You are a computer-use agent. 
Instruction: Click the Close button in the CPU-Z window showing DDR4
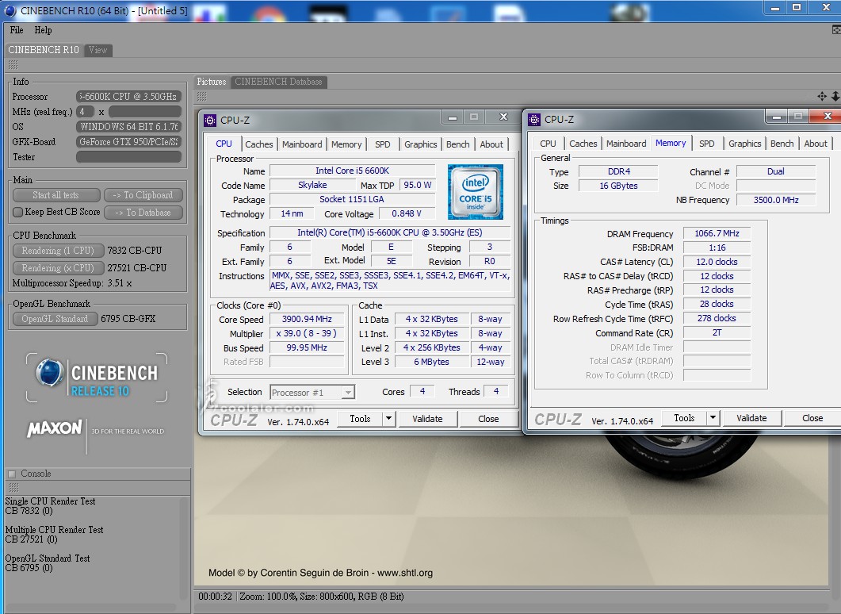click(812, 417)
